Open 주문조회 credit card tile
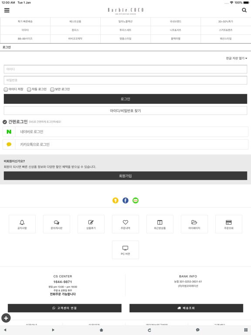This screenshot has width=251, height=335. [229, 224]
